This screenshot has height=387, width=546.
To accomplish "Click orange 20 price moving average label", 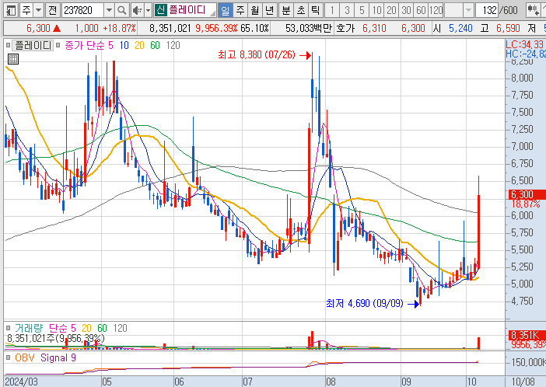I will pos(139,45).
